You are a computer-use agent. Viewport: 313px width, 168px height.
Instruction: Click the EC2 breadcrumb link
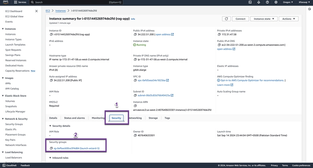(48, 11)
